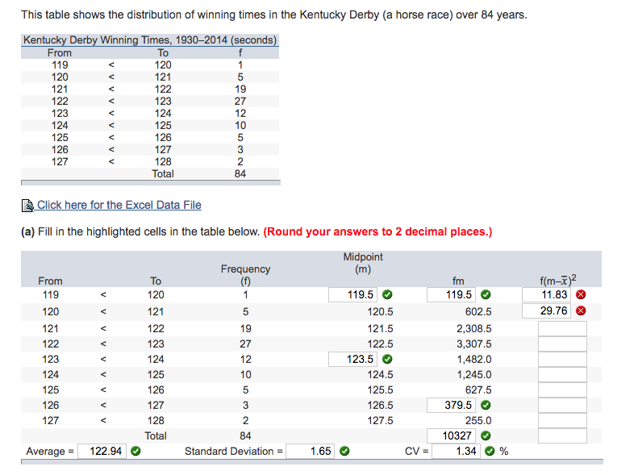638x475 pixels.
Task: Click the green check next to CV 1.34
Action: click(x=490, y=451)
